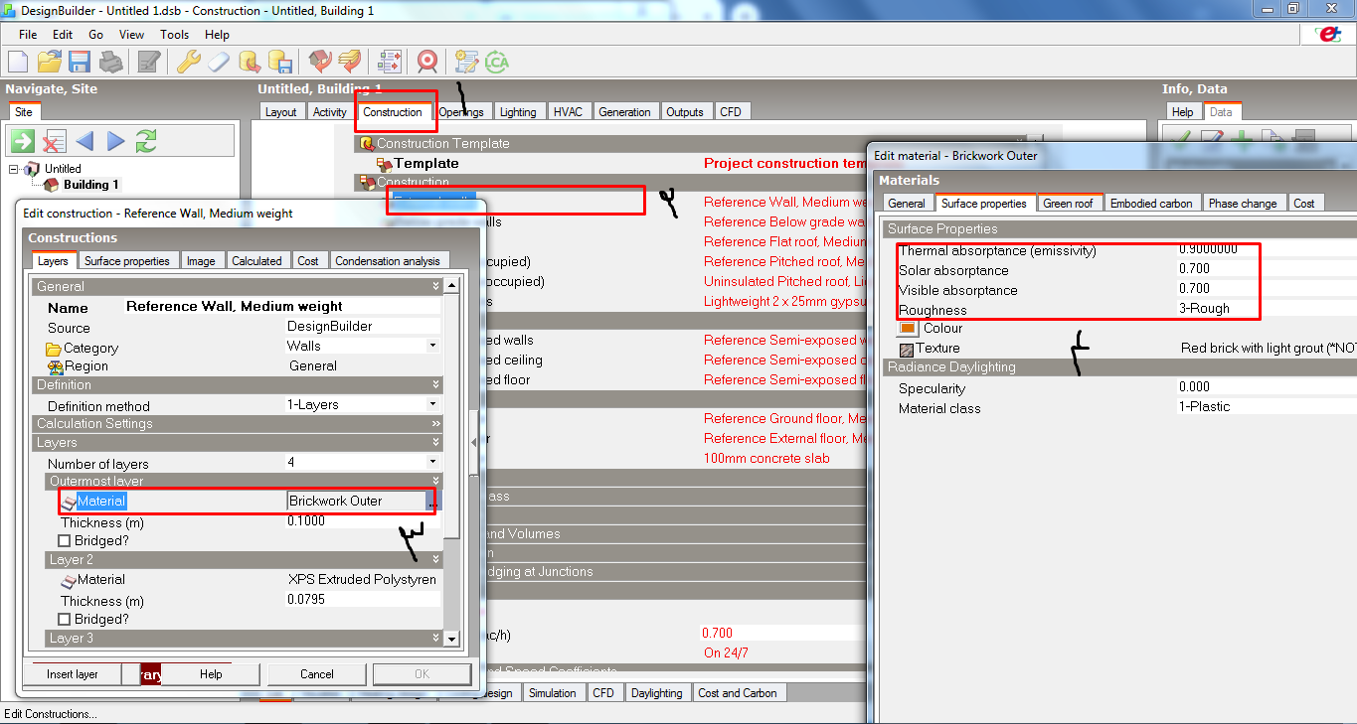Tick the Bridged? checkbox under Outermost layer

tap(65, 541)
